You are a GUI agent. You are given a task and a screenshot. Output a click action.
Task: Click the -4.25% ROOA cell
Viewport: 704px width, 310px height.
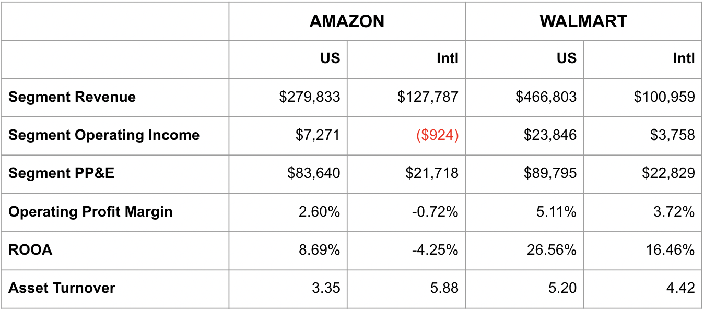tap(435, 250)
